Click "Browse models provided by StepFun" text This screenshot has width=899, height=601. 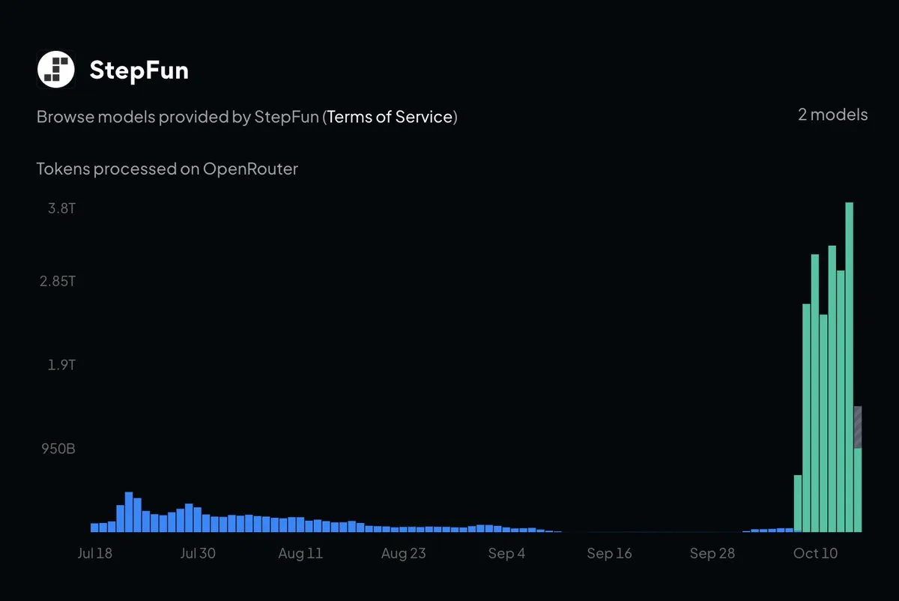(x=178, y=117)
